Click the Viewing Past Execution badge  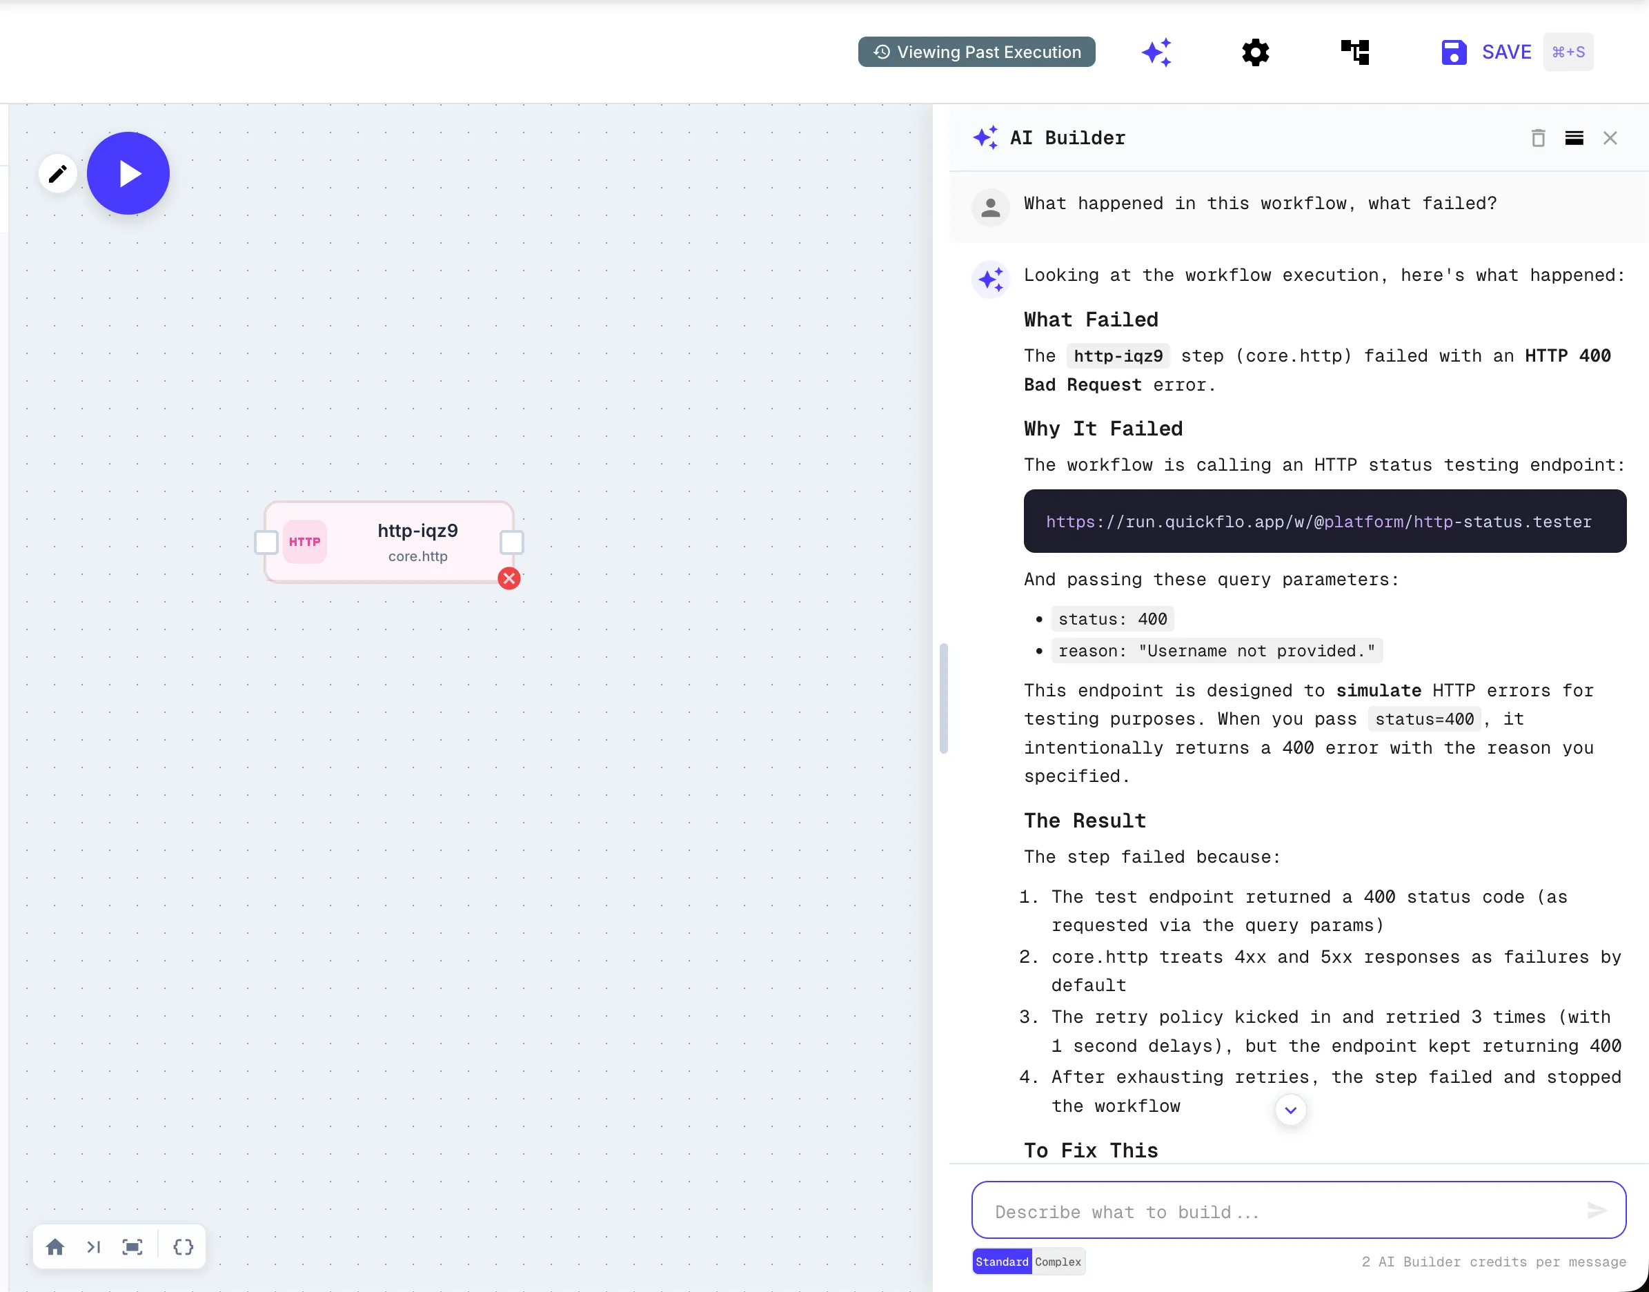tap(977, 52)
